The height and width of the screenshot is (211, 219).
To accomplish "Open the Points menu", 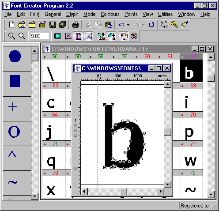I will (x=131, y=14).
